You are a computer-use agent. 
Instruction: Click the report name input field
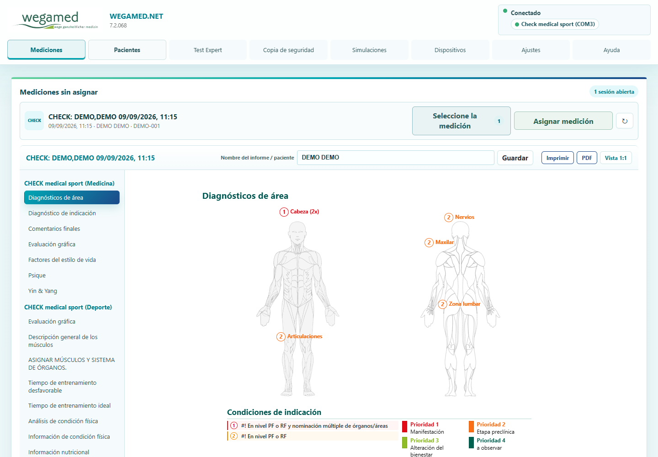[x=395, y=158]
